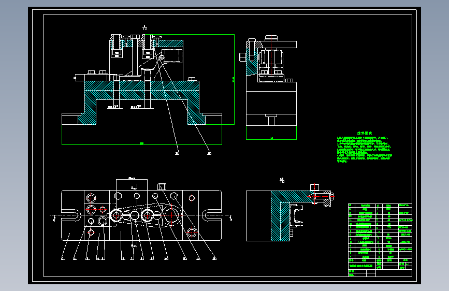449x291 pixels.
Task: Select the thick-ringed bushing circle left of center
Action: (116, 215)
